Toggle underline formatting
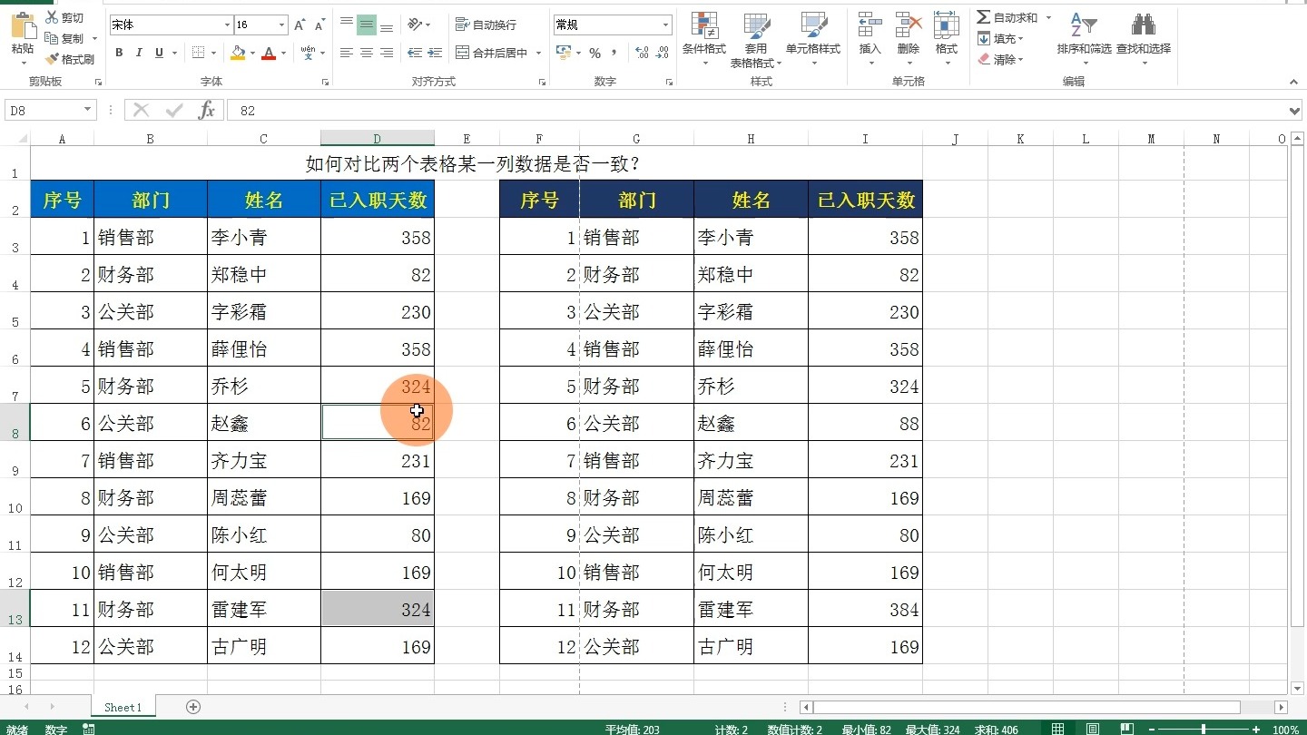Screen dimensions: 1307x735 160,53
